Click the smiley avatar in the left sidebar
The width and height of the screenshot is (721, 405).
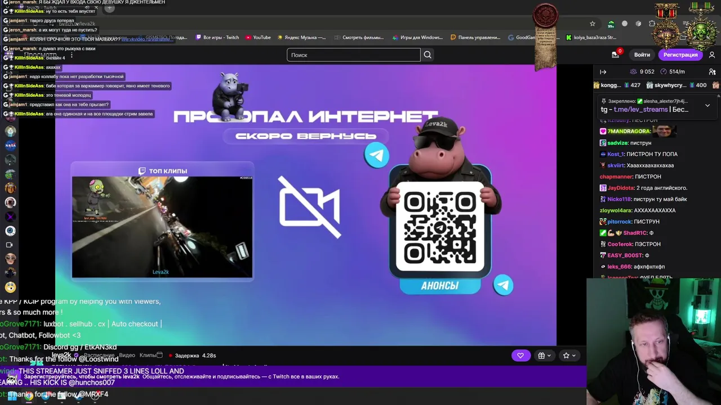coord(10,287)
